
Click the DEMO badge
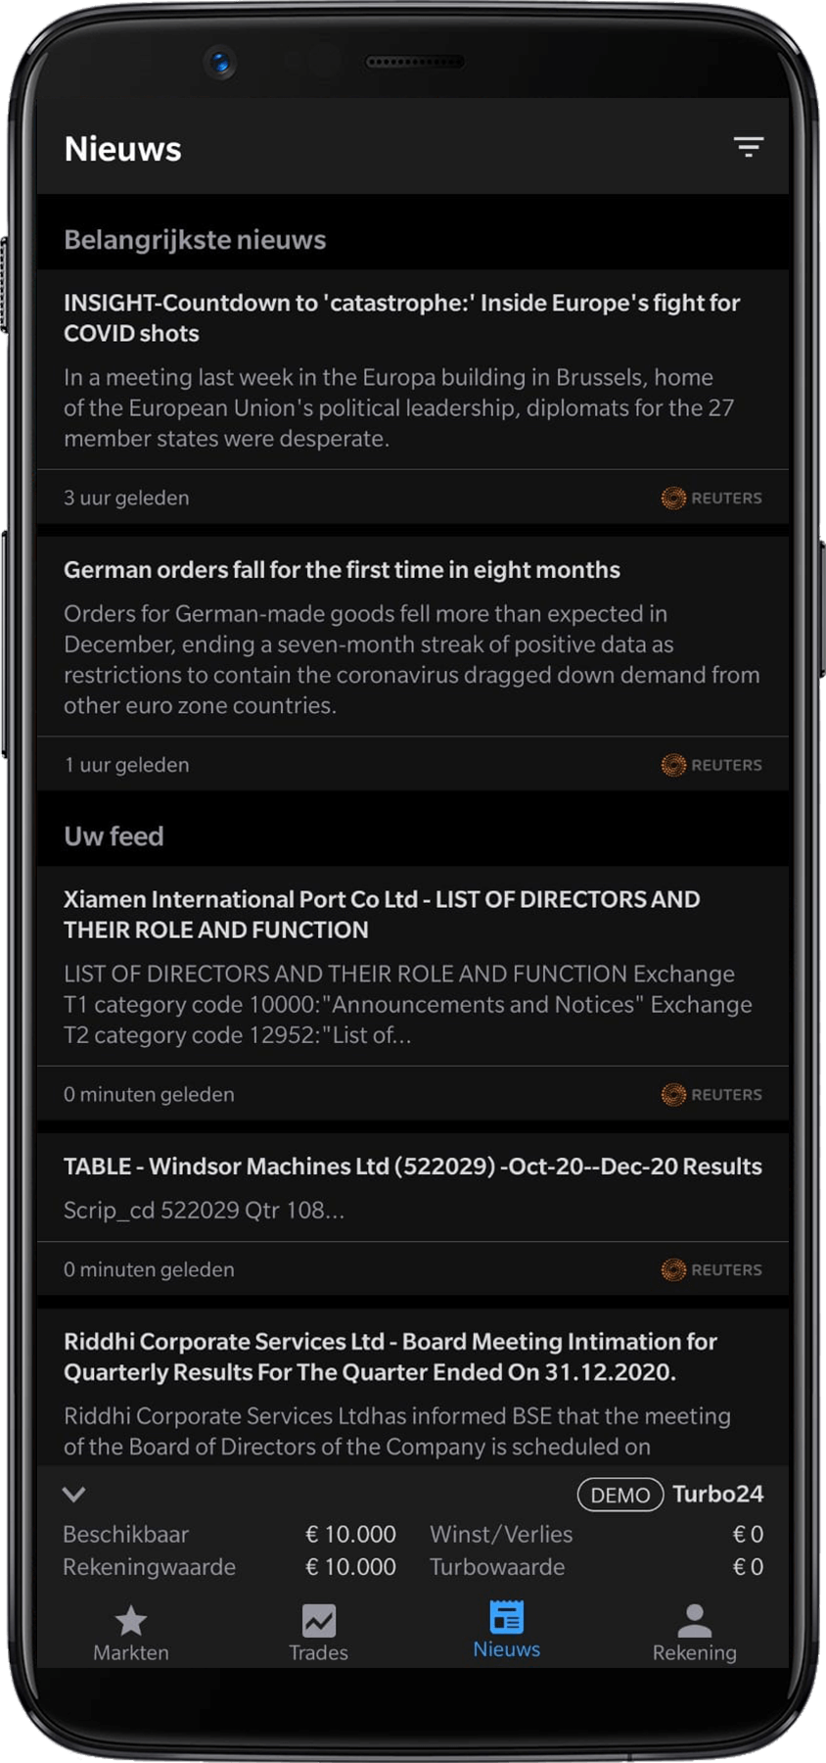click(620, 1496)
